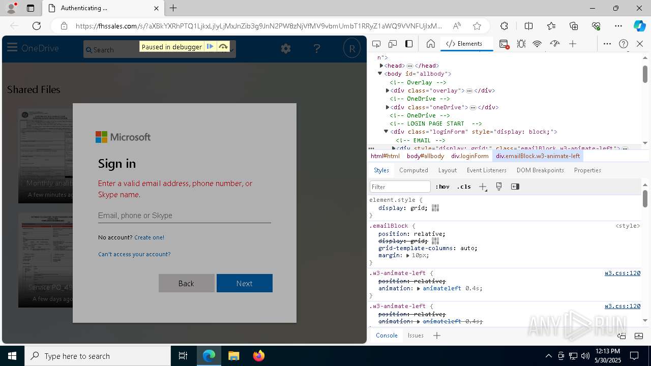Click the Next button on sign-in form
The width and height of the screenshot is (651, 366).
pos(245,283)
